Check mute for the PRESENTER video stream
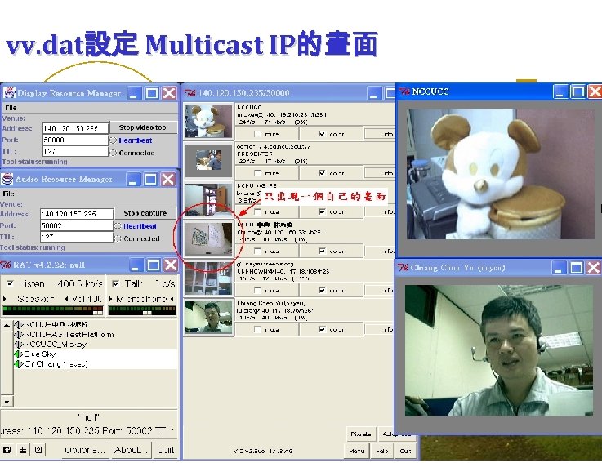Screen dimensions: 602x463 257,173
